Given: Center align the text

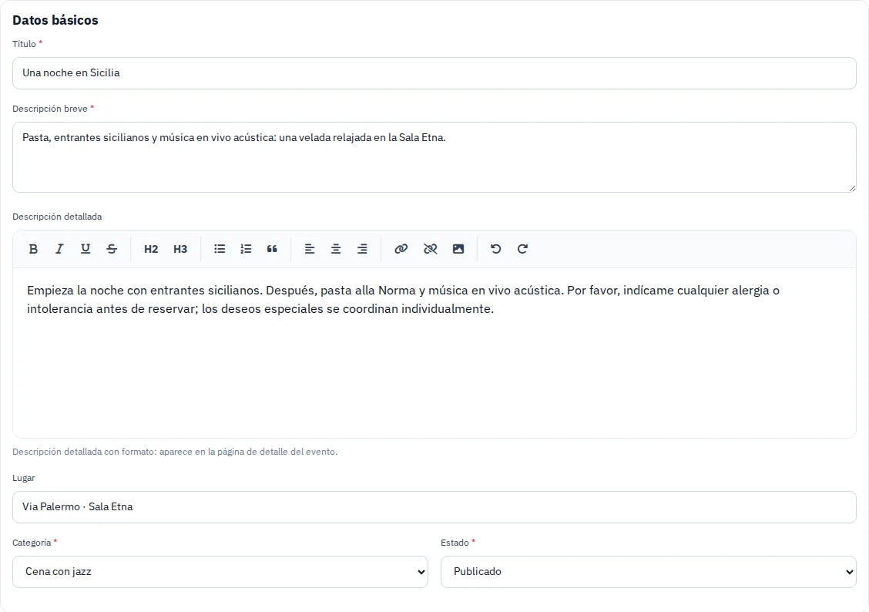Looking at the screenshot, I should pos(336,249).
